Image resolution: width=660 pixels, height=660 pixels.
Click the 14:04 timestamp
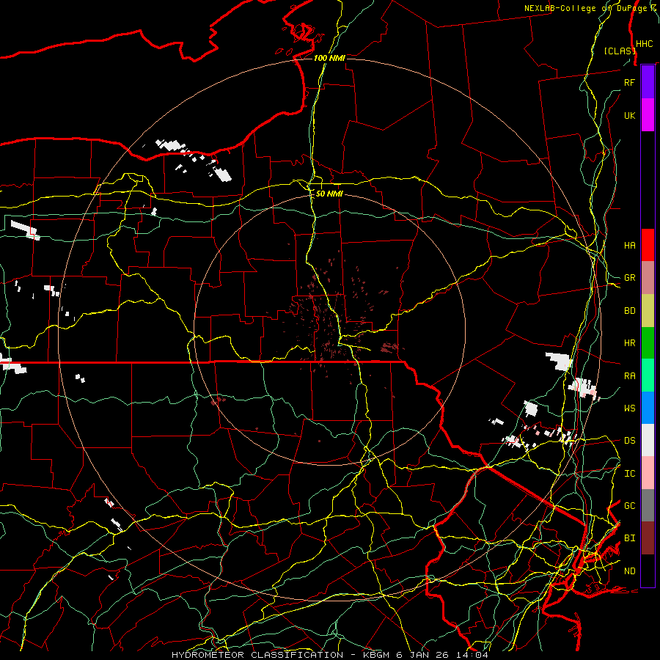(x=474, y=655)
